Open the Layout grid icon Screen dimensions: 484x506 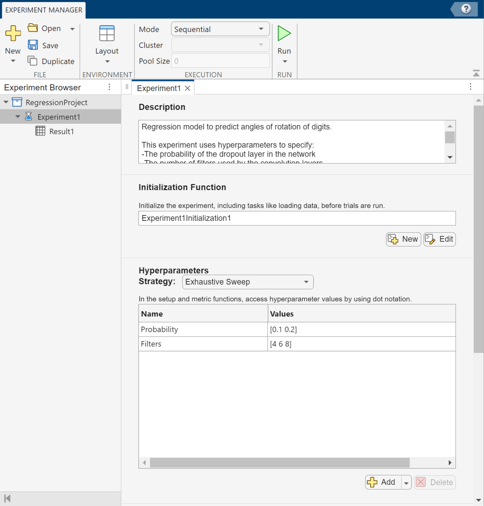tap(107, 33)
